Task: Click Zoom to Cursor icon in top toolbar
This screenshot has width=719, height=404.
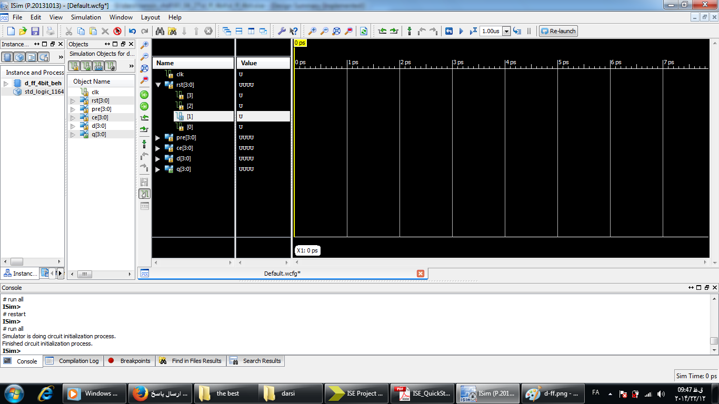Action: coord(349,31)
